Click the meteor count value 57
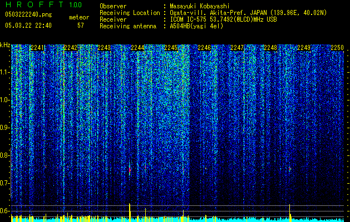This screenshot has width=350, height=222. 81,26
